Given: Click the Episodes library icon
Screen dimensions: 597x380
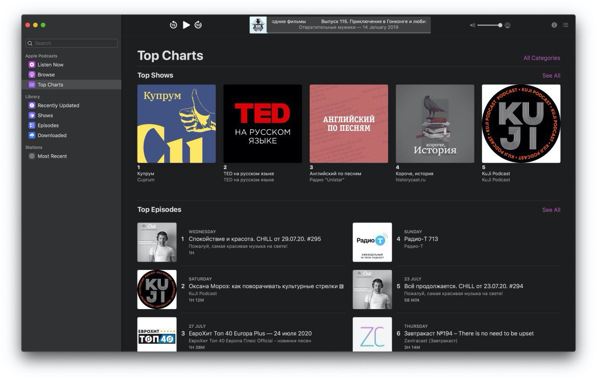Looking at the screenshot, I should pos(32,125).
